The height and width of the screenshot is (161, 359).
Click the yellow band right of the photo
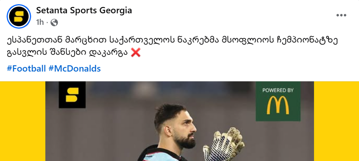[336, 121]
